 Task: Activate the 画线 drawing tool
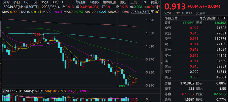coord(123,2)
